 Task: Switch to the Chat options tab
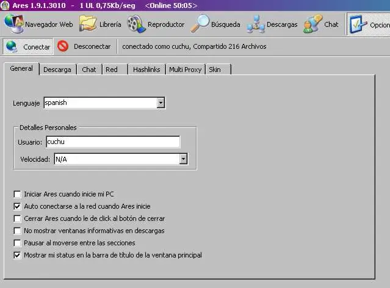(89, 70)
